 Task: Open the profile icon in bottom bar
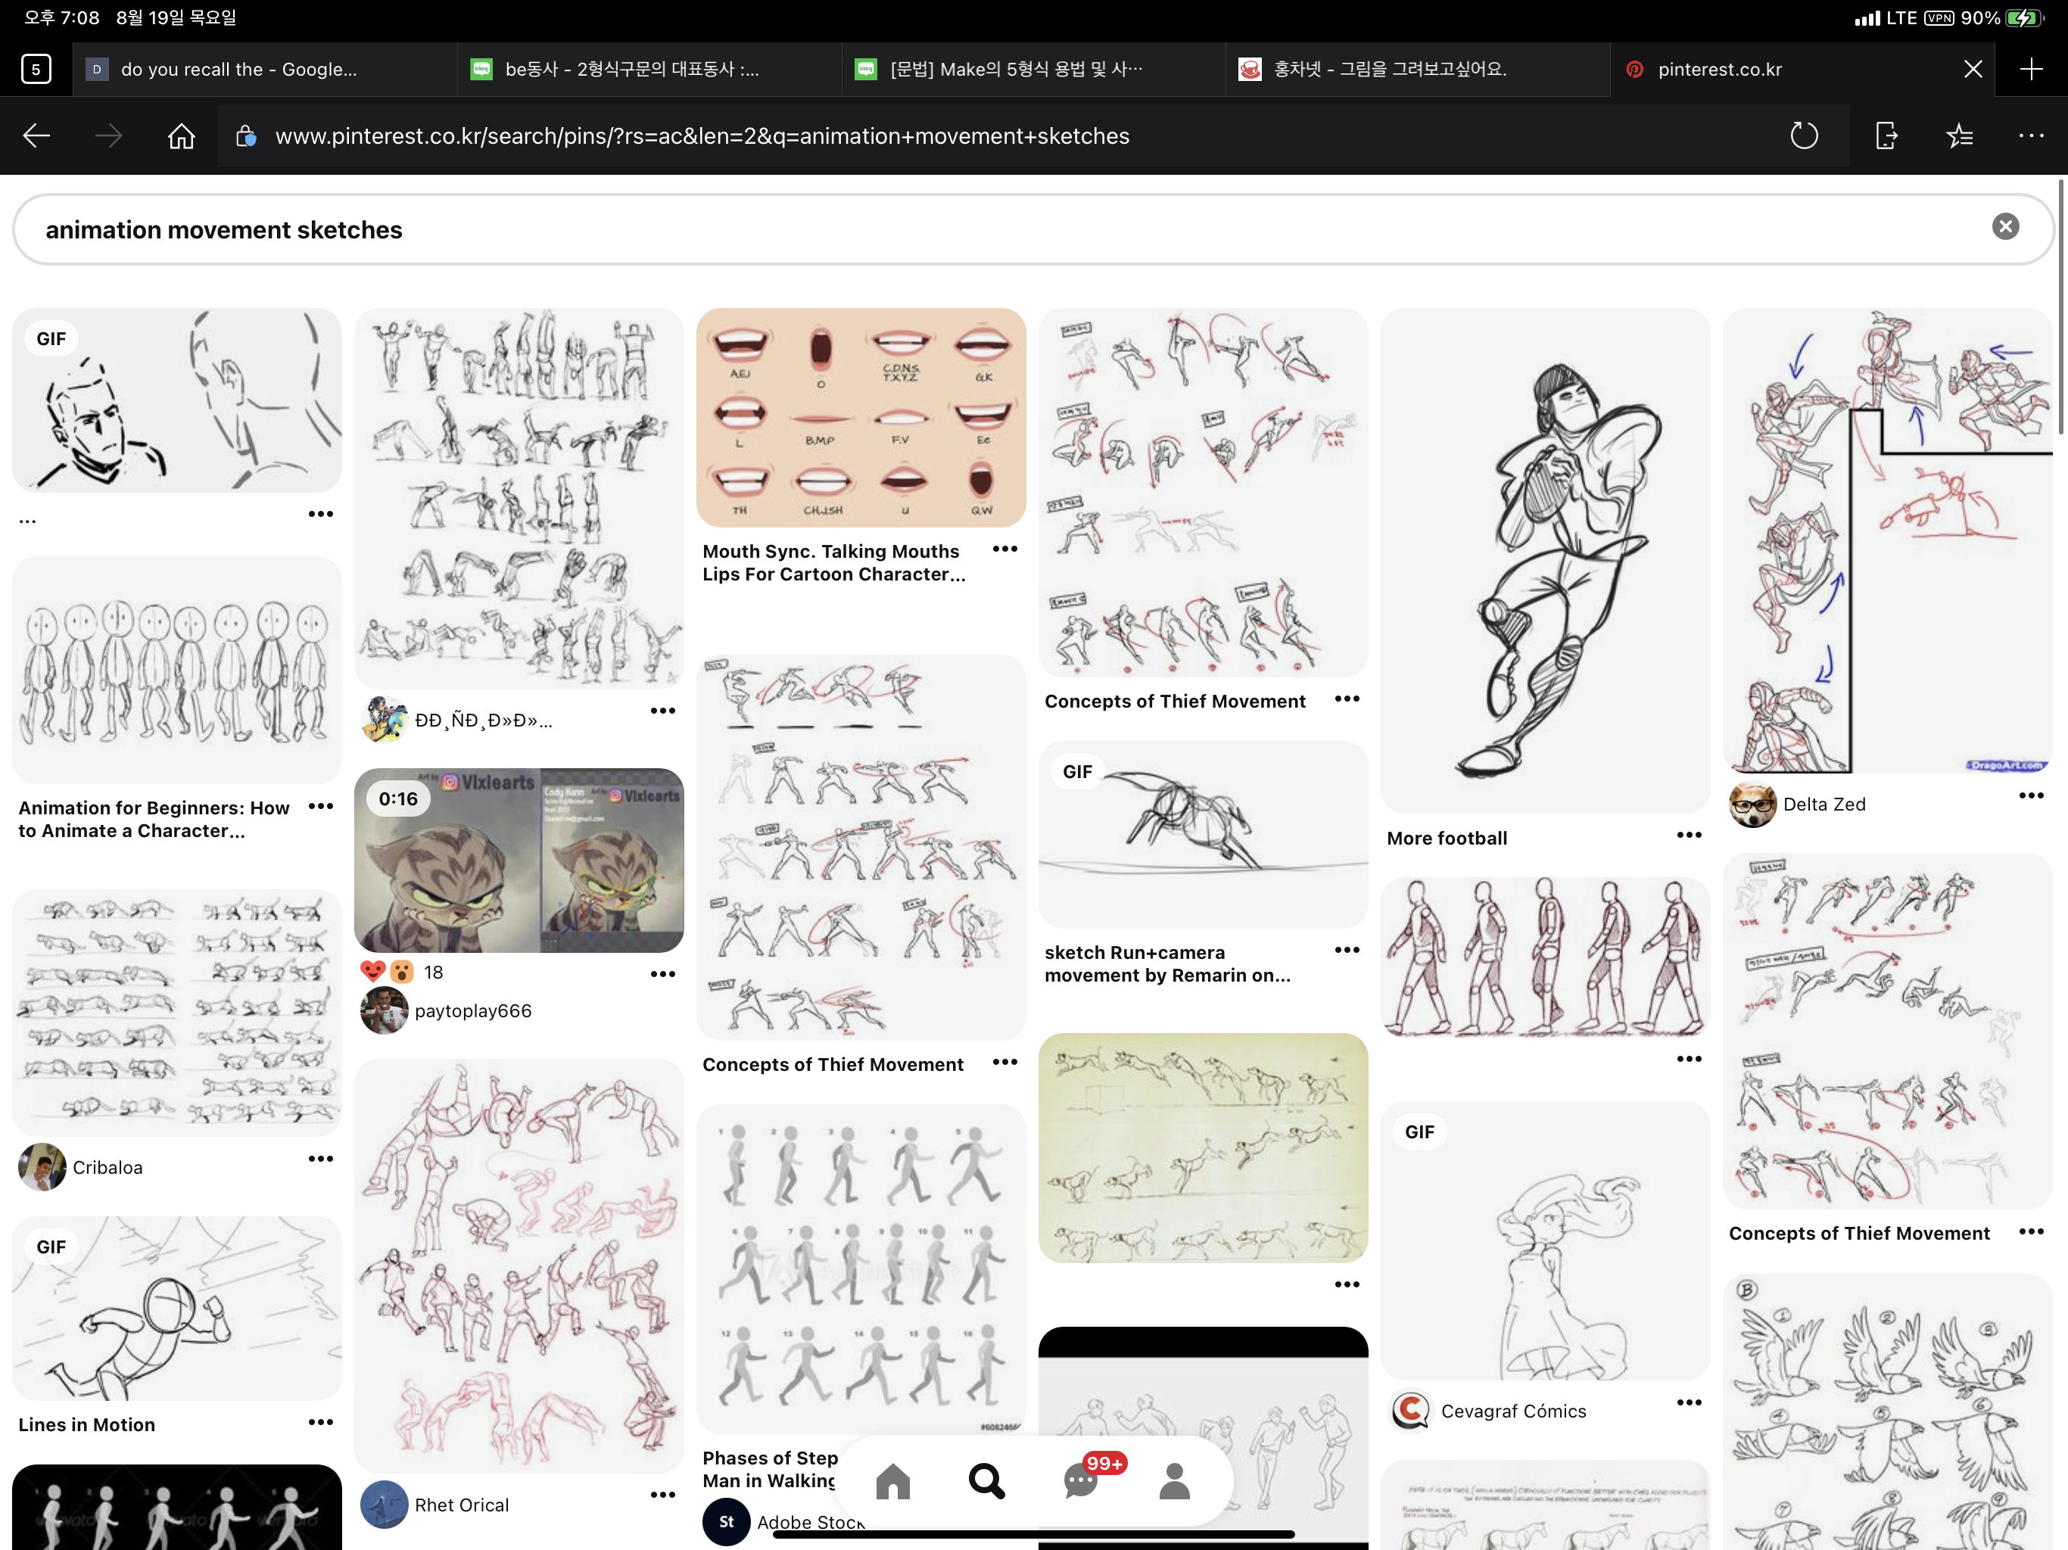click(1174, 1481)
